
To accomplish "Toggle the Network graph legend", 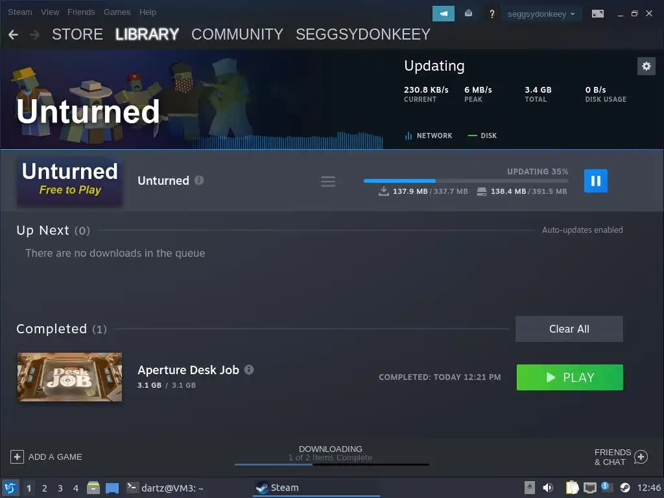I will point(429,136).
